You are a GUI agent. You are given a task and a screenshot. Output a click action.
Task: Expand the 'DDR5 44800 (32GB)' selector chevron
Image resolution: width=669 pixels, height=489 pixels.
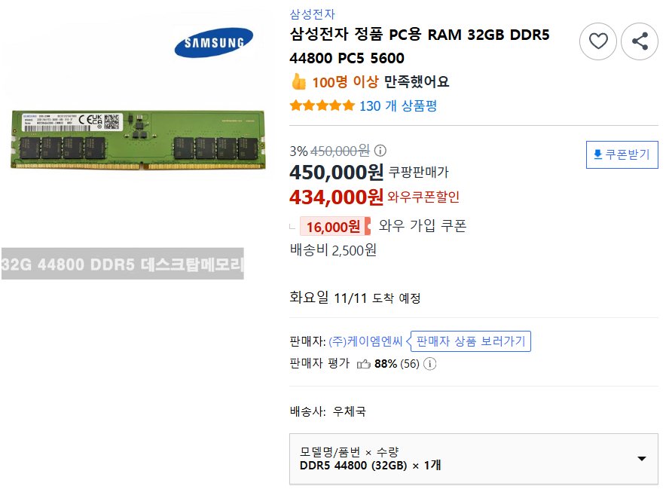pyautogui.click(x=641, y=458)
